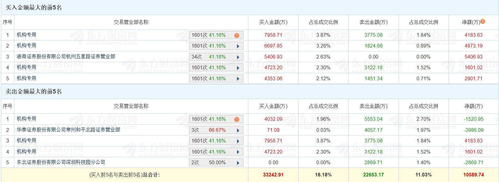The image size is (499, 182).
Task: Open the 东北证券深圳科技园分公司 link
Action: [x=61, y=162]
